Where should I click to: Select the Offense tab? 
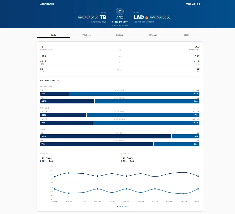tap(153, 35)
